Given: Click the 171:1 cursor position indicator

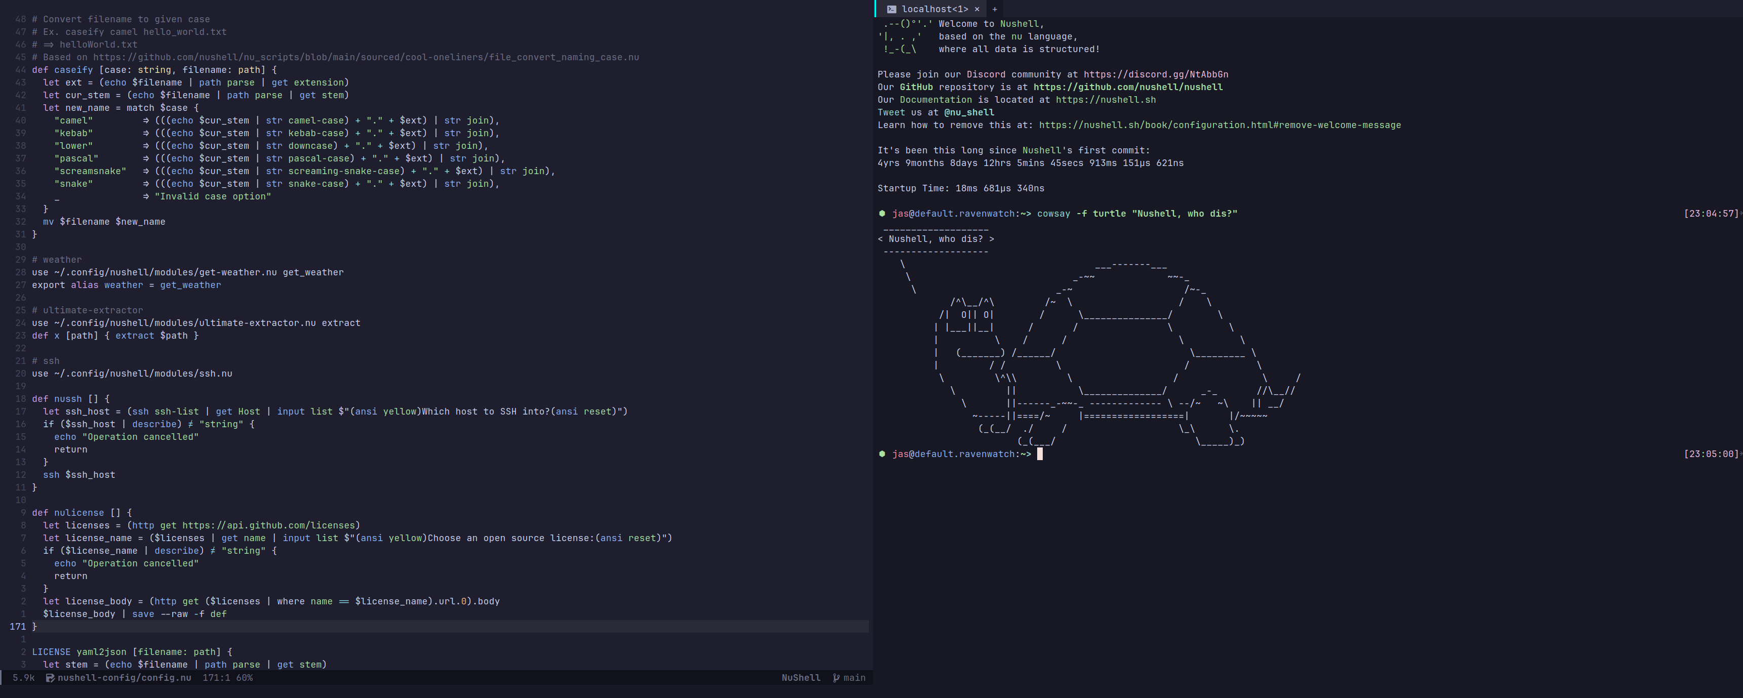Looking at the screenshot, I should pos(216,678).
